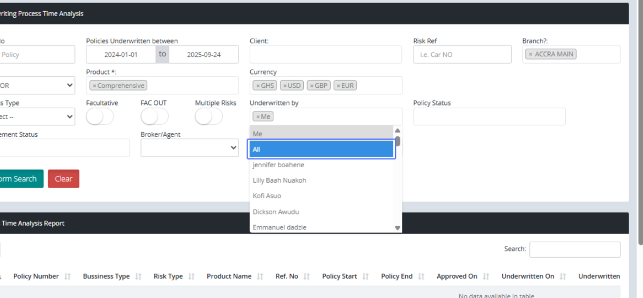Click the underwriter list scrollbar thumb
This screenshot has height=298, width=643.
click(x=398, y=141)
